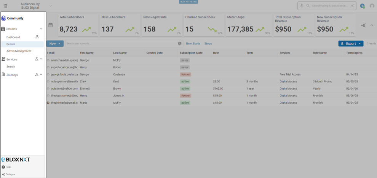Viewport: 377px width, 178px height.
Task: Click the 02/04/26 term expiry date
Action: (x=352, y=89)
